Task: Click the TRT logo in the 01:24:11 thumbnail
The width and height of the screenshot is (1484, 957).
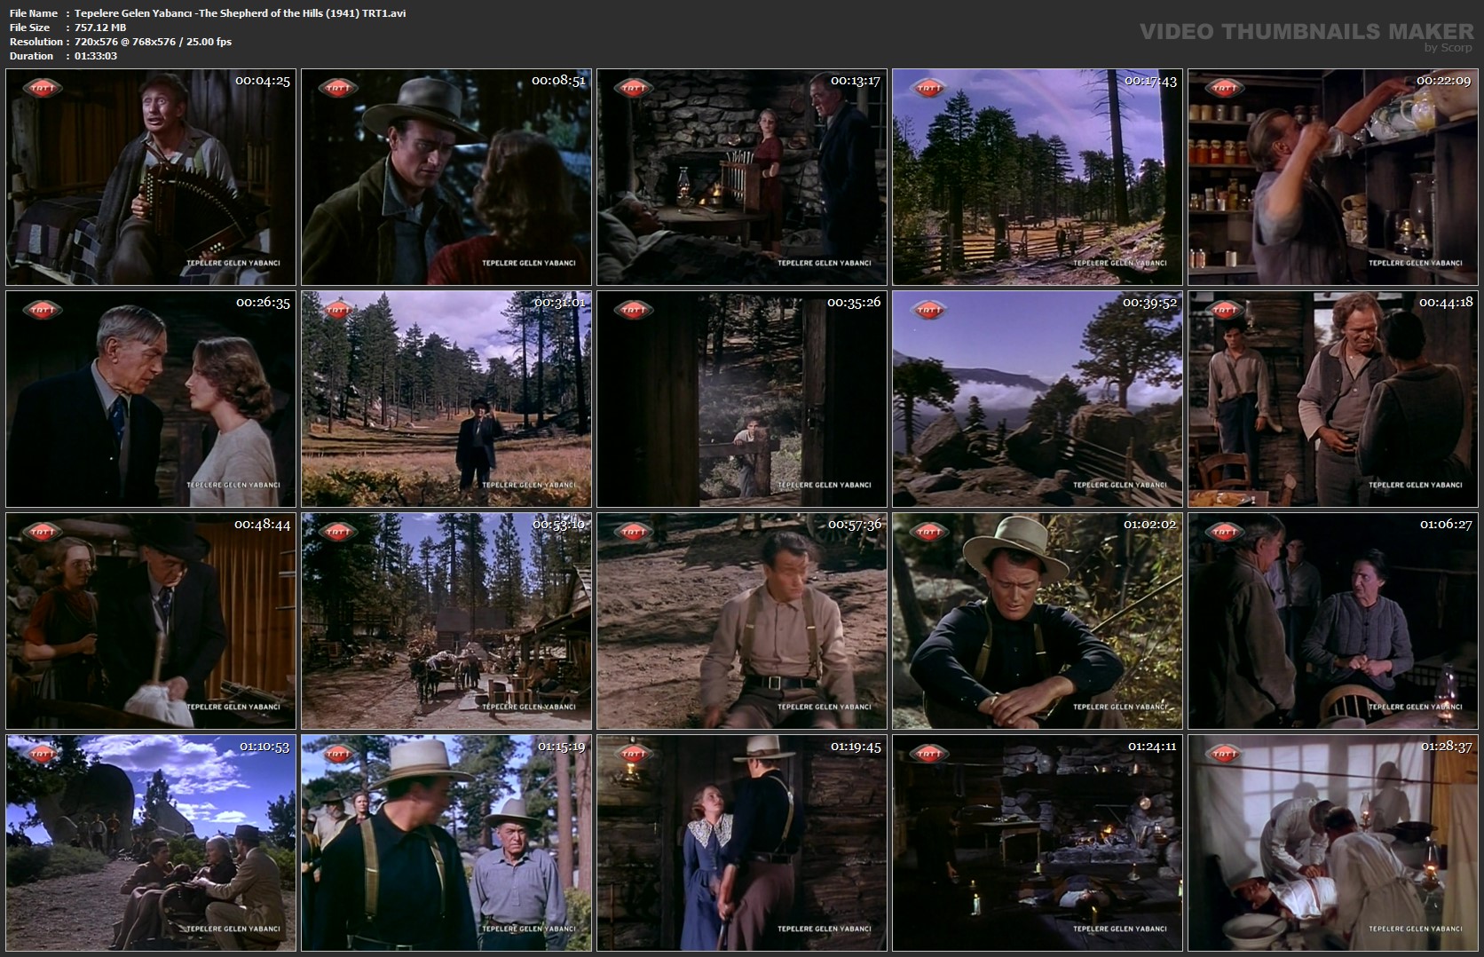Action: [x=929, y=754]
